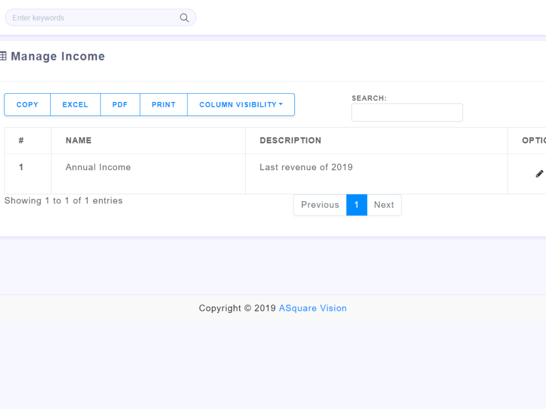Focus the Enter keywords search box
Image resolution: width=546 pixels, height=409 pixels.
(100, 17)
